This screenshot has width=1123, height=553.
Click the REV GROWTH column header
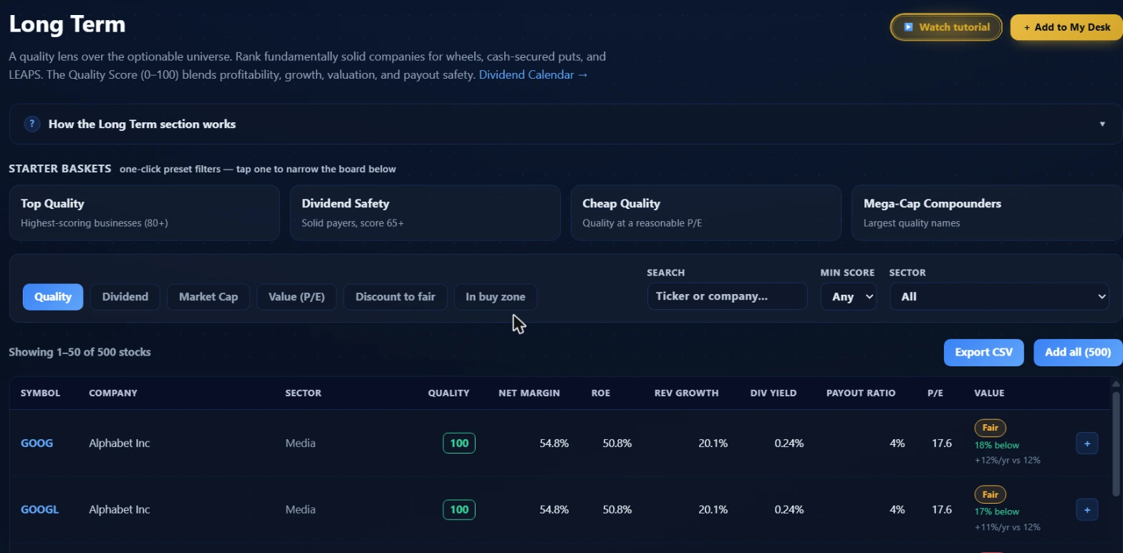coord(686,393)
